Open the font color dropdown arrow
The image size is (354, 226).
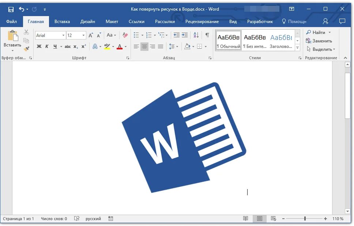tap(126, 47)
